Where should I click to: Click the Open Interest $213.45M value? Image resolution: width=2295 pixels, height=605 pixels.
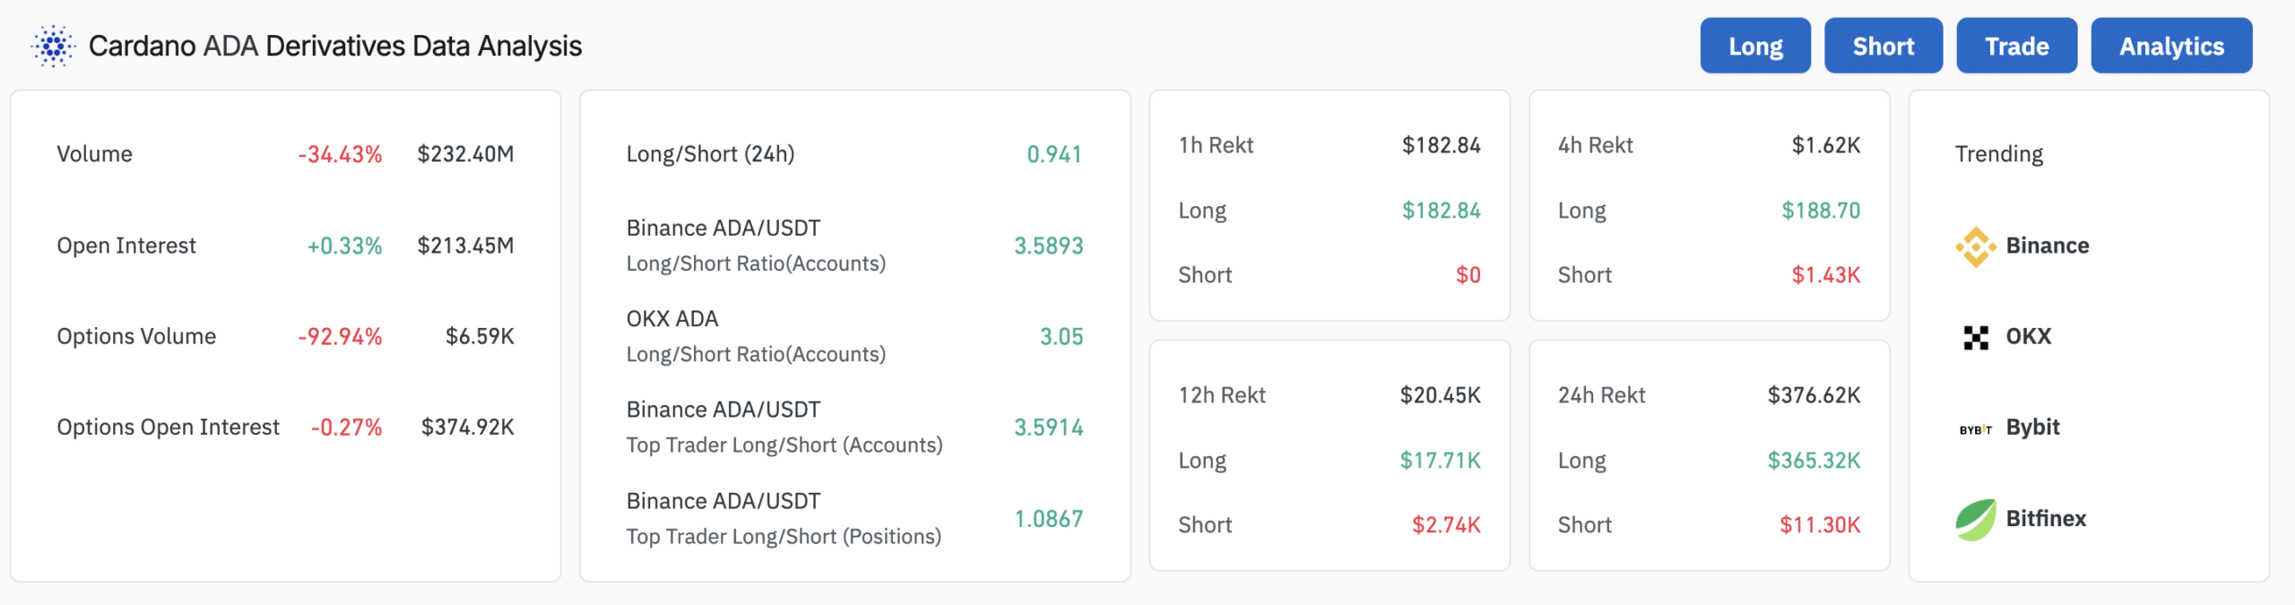[x=465, y=246]
